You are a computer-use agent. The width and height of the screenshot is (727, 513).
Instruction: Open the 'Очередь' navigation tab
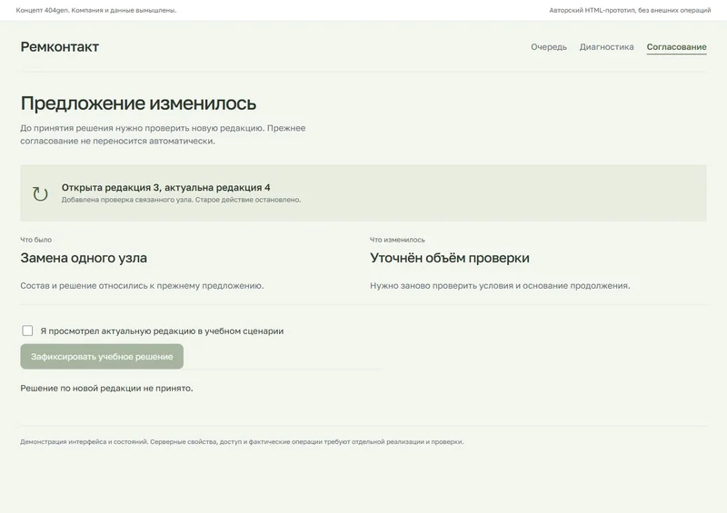549,47
